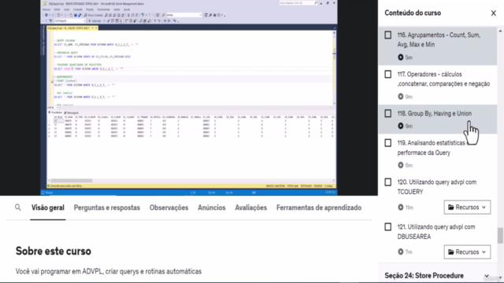Close the Conteúdo do curso panel
The image size is (504, 283).
point(494,13)
